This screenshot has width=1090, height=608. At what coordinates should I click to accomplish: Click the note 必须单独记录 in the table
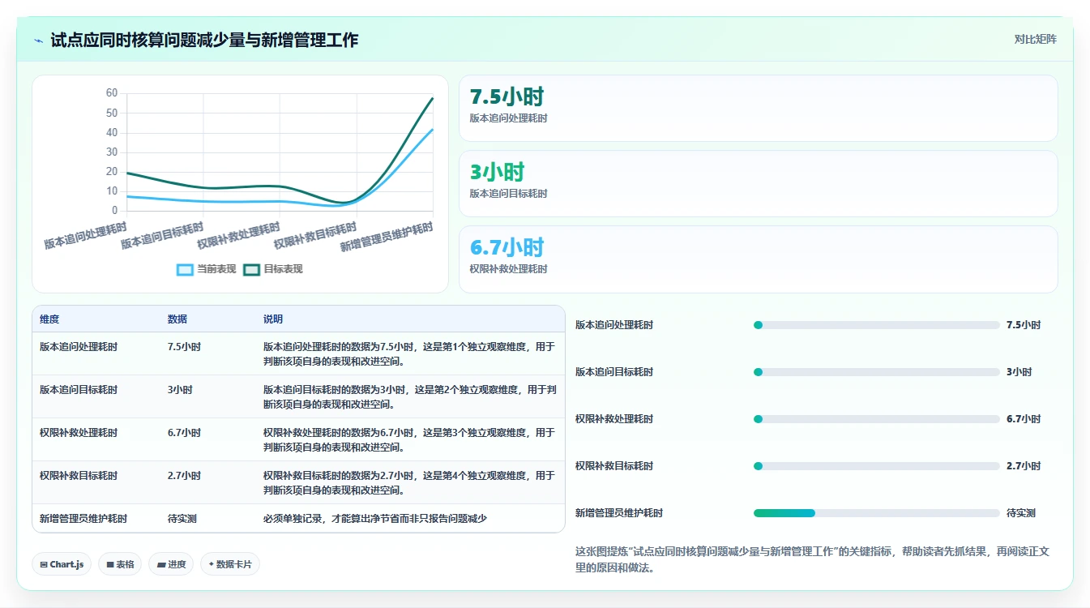click(375, 519)
